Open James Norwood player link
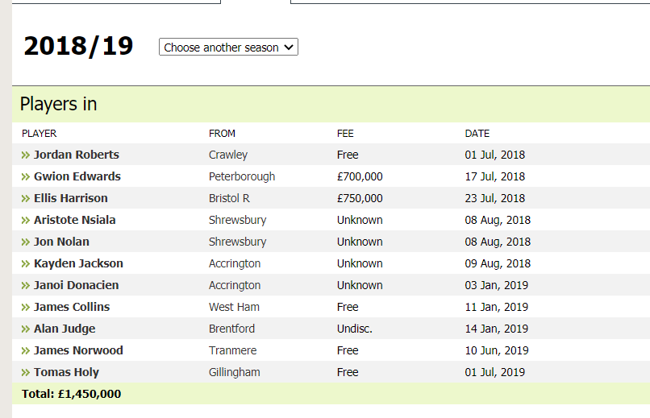This screenshot has height=418, width=650. 78,350
